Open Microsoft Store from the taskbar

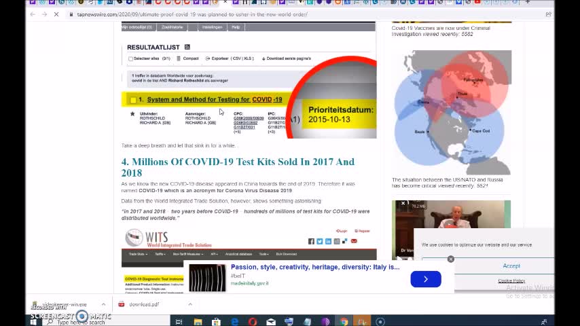216,321
